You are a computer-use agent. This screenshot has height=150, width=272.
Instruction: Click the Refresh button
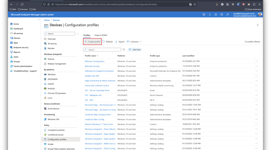tap(107, 42)
